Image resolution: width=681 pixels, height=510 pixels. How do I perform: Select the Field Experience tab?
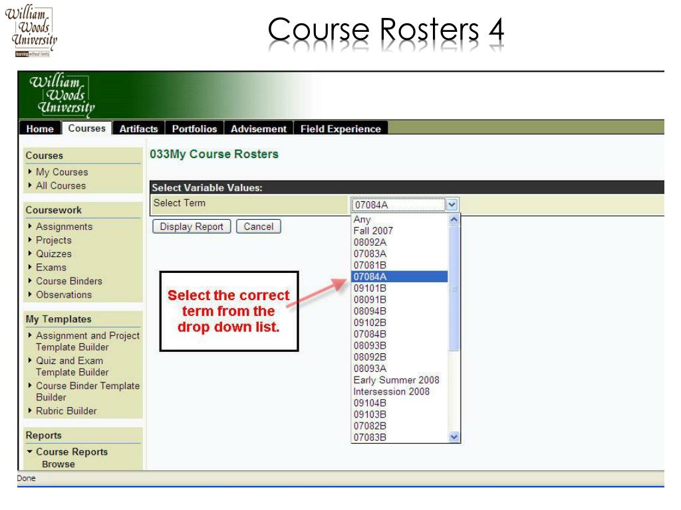point(340,129)
